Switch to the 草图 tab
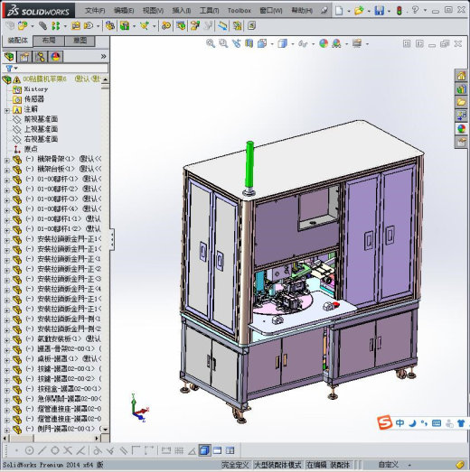470x472 pixels. click(x=80, y=41)
